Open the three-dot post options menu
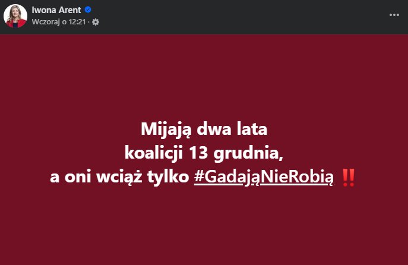The image size is (408, 265). [394, 14]
